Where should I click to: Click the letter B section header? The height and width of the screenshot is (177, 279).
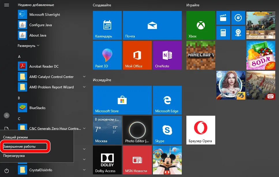(19, 98)
